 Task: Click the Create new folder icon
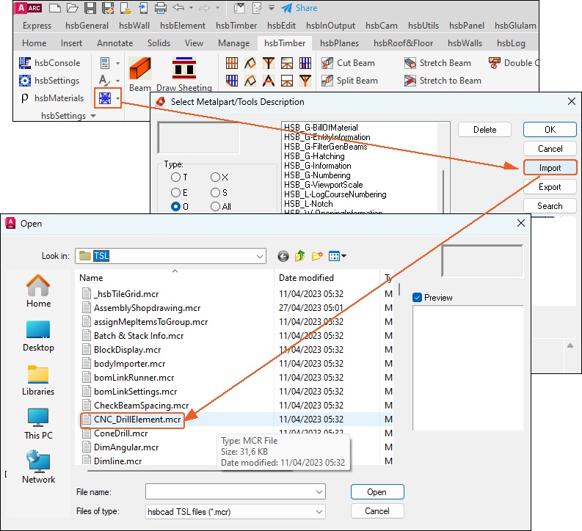point(317,256)
